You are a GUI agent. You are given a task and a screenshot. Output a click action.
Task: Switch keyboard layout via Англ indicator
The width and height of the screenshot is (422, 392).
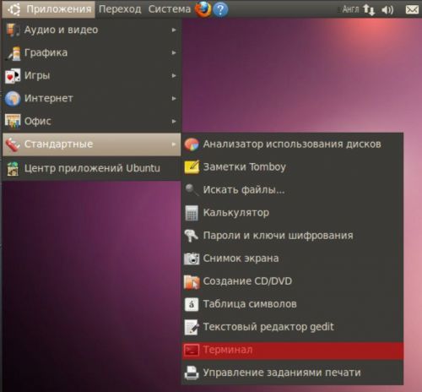(350, 9)
